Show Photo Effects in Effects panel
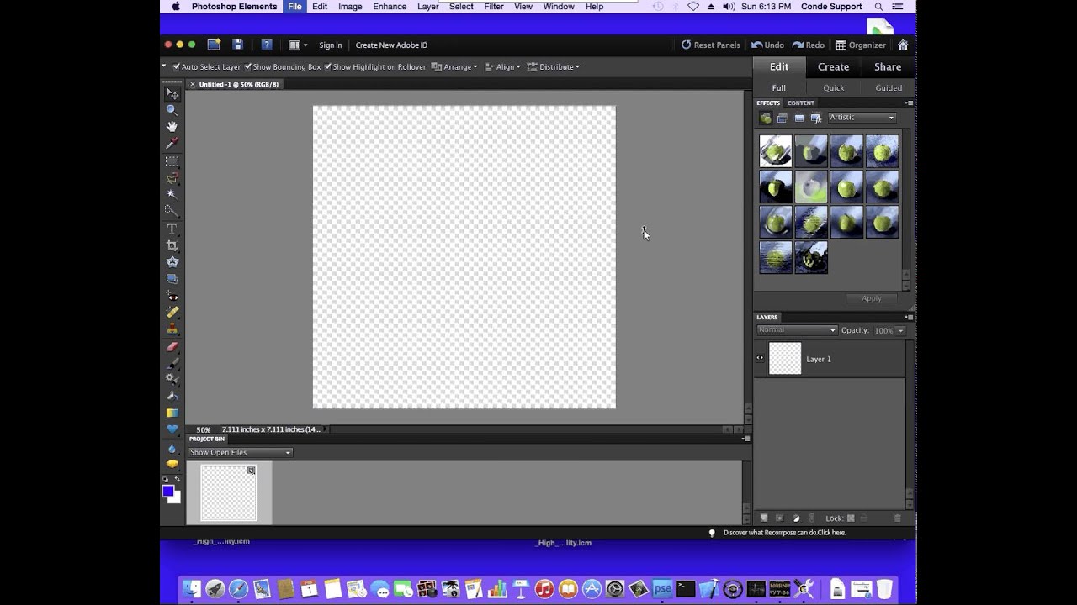 798,118
